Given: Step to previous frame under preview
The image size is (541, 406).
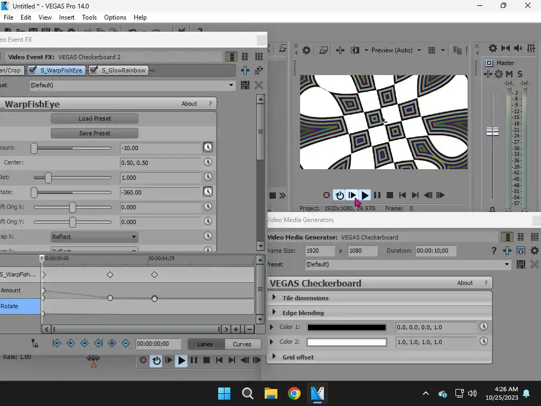Looking at the screenshot, I should coord(428,195).
